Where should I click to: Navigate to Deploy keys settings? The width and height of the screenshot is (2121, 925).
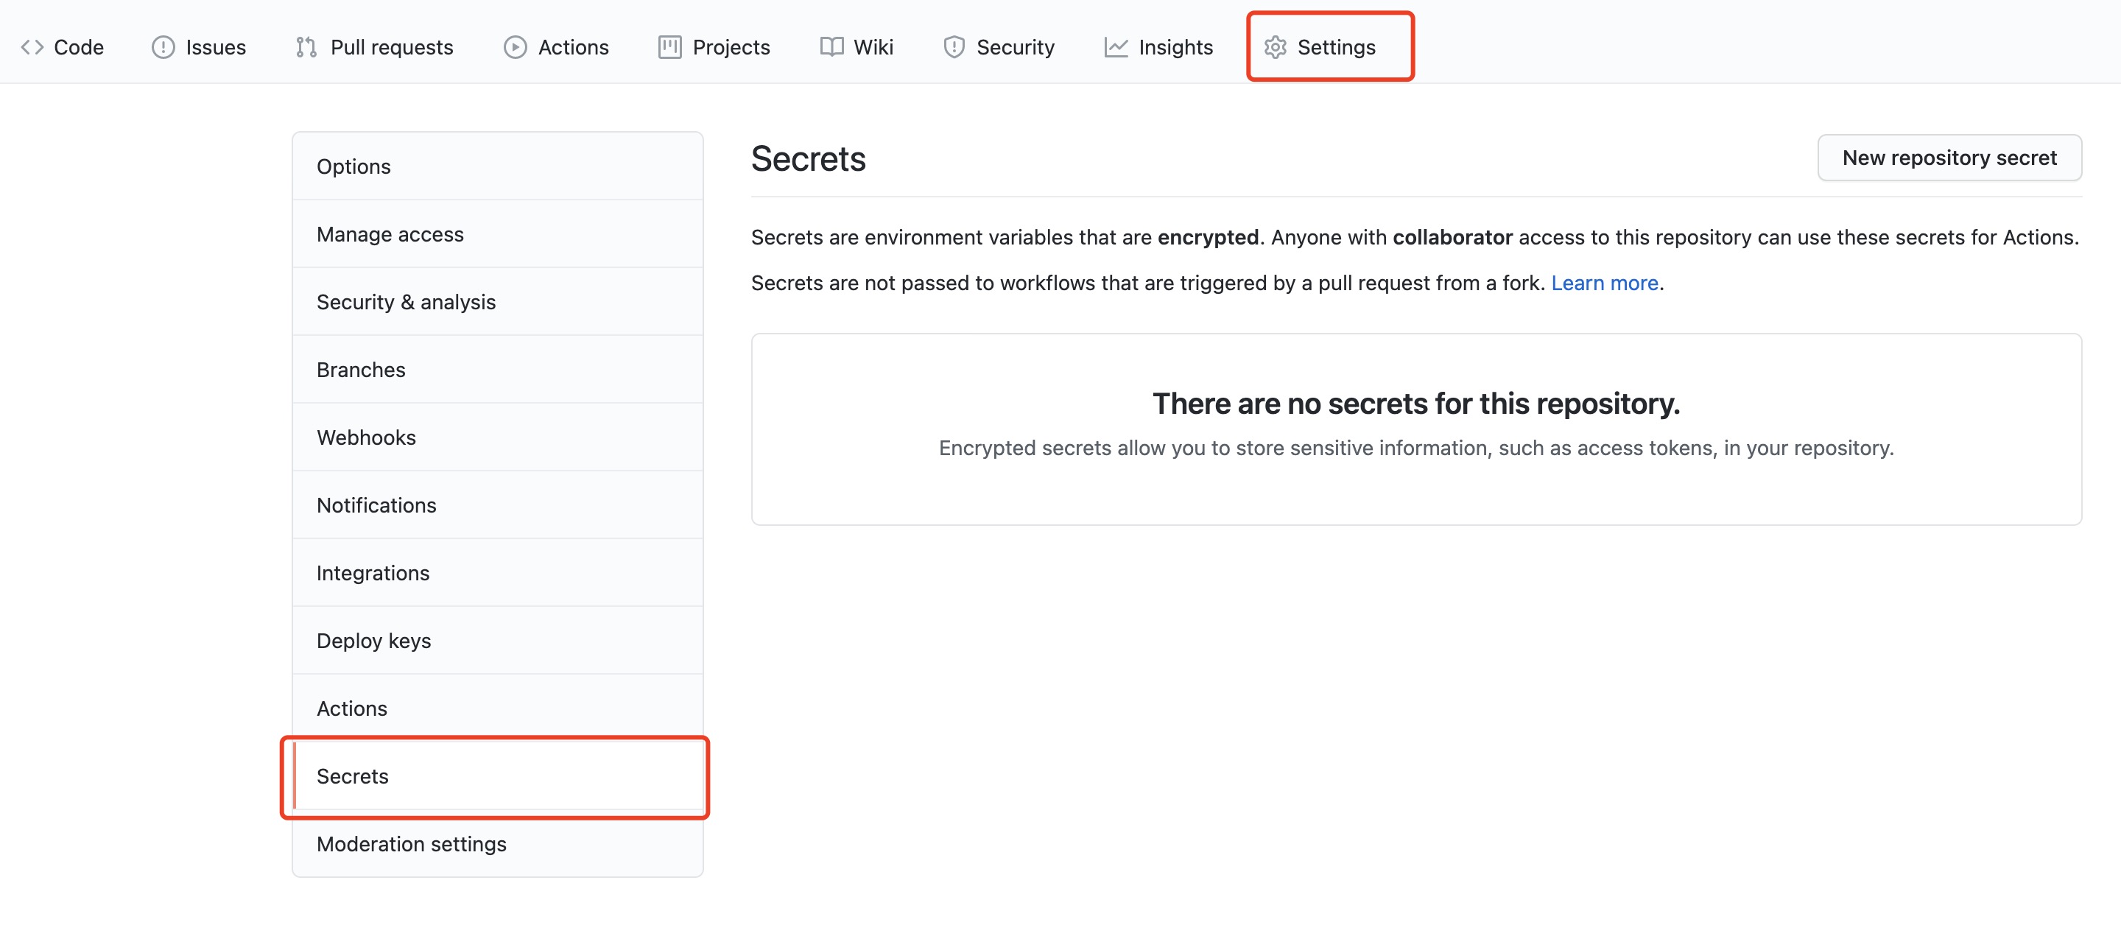click(373, 639)
